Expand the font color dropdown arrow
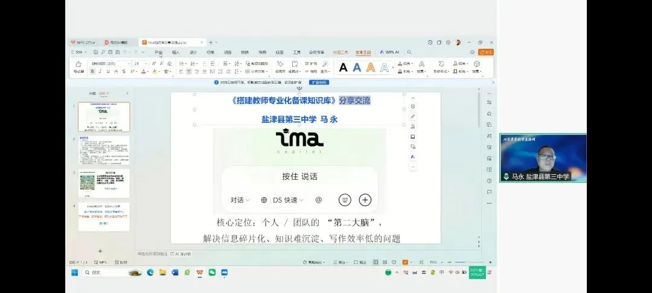The width and height of the screenshot is (652, 293). [148, 72]
